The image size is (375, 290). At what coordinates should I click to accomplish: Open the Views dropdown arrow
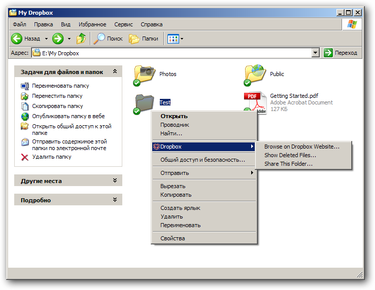182,39
